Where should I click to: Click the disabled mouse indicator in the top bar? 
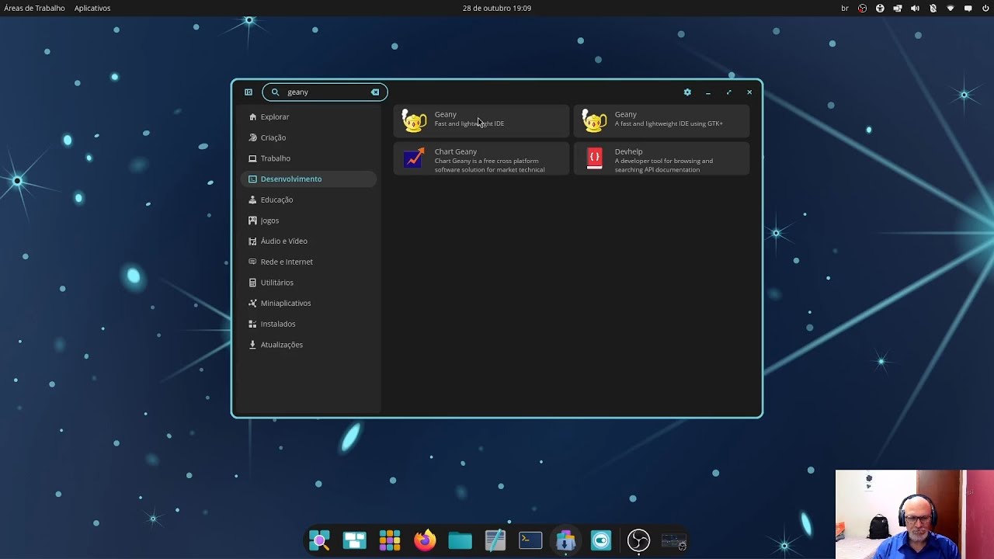[x=933, y=8]
